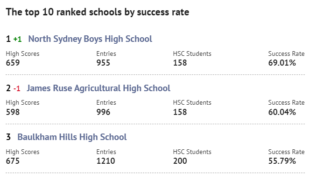This screenshot has width=310, height=174.
Task: Click High Scores value 598
Action: (x=13, y=112)
